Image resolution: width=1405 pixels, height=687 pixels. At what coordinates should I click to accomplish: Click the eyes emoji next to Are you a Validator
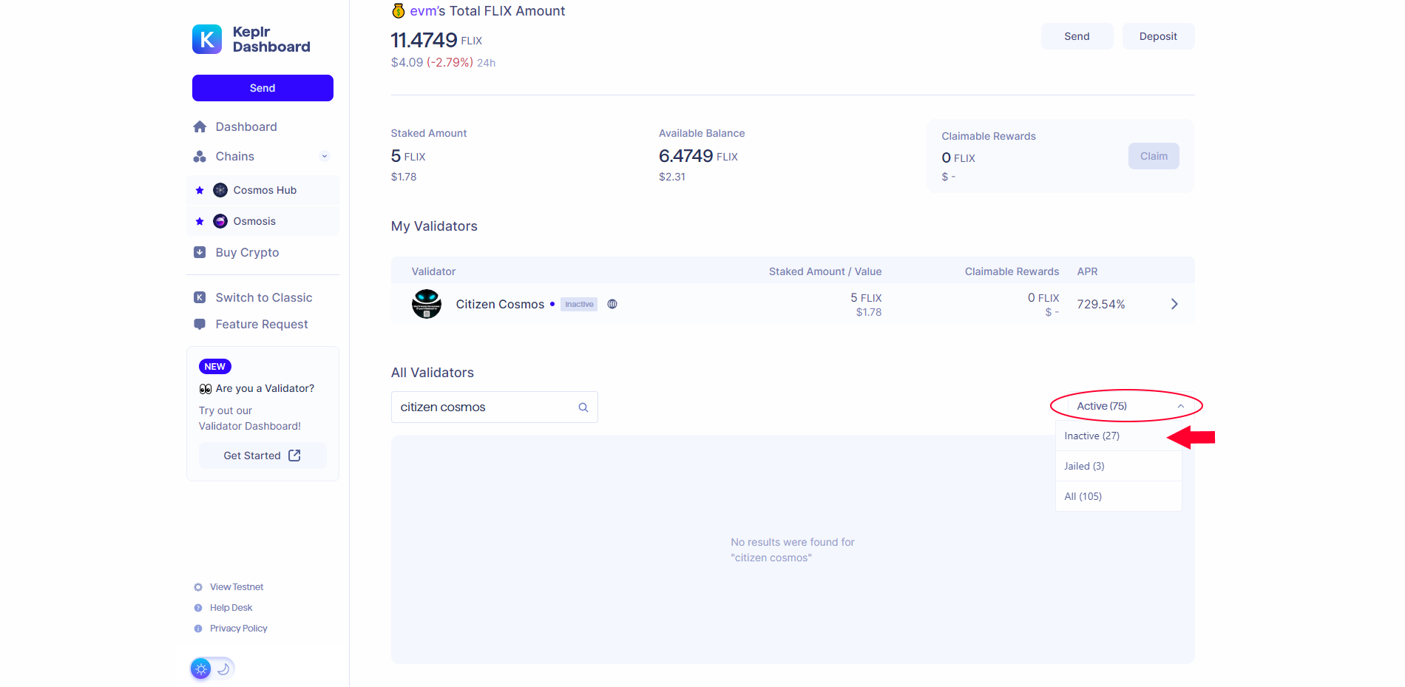tap(206, 389)
